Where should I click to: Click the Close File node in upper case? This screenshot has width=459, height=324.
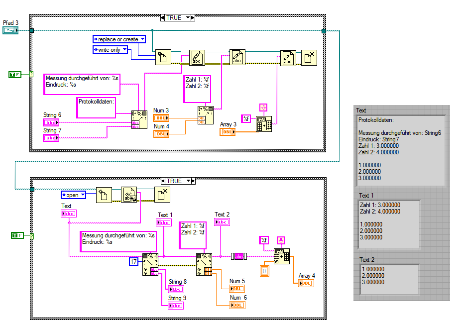coord(309,58)
